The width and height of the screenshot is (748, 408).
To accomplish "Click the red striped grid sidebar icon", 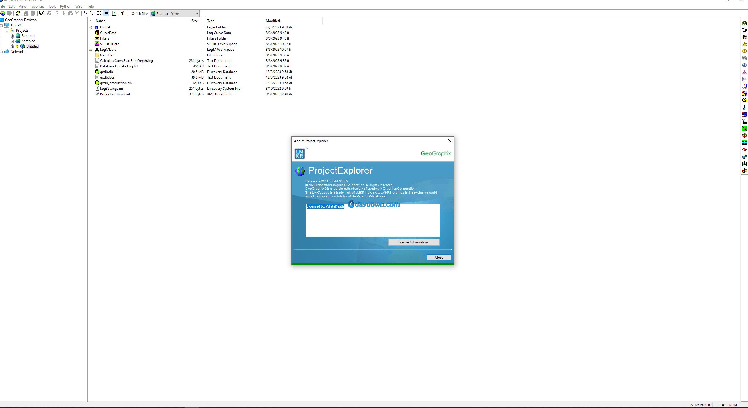I will coord(744,37).
